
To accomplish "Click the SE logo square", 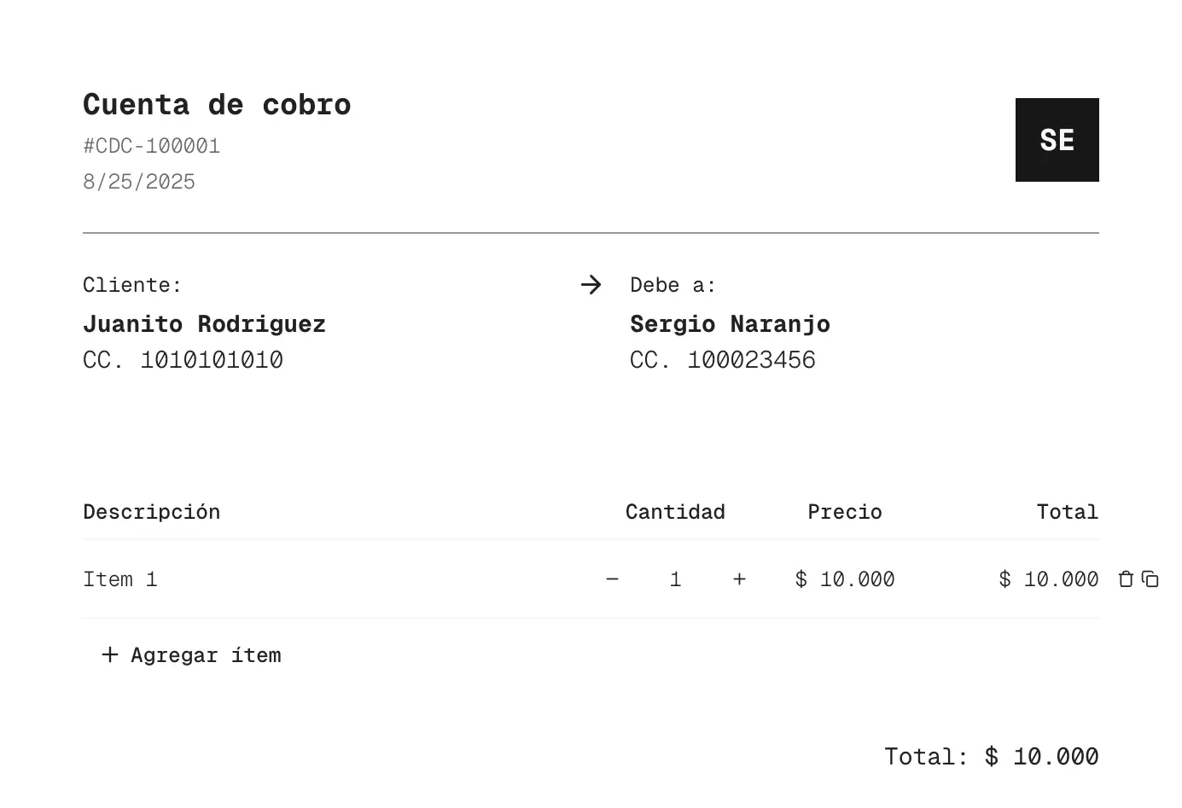I will coord(1057,140).
